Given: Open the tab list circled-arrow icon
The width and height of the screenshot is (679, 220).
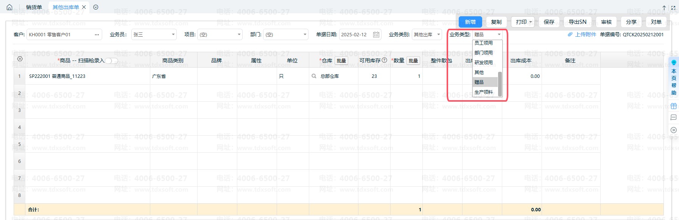Looking at the screenshot, I should coord(96,7).
